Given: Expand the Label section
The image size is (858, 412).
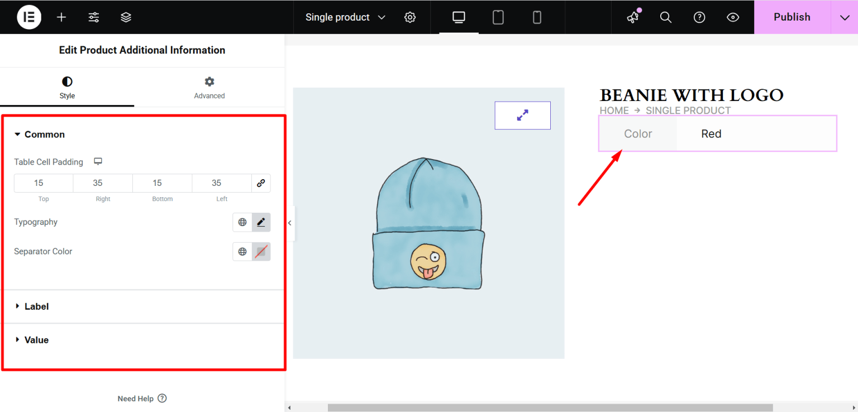Looking at the screenshot, I should (x=37, y=306).
